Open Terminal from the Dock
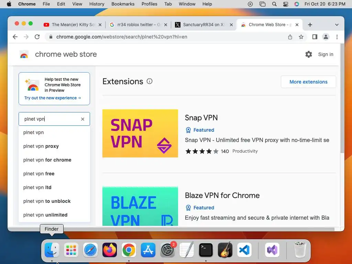Image resolution: width=352 pixels, height=264 pixels. [206, 250]
